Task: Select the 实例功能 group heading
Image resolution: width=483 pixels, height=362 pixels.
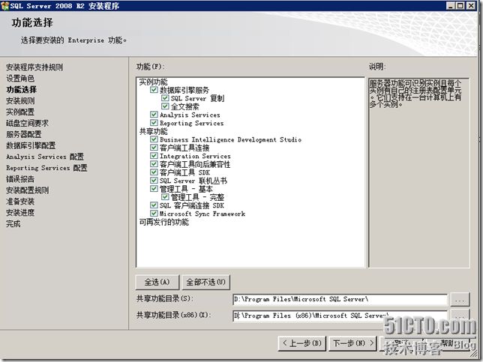Action: point(153,82)
